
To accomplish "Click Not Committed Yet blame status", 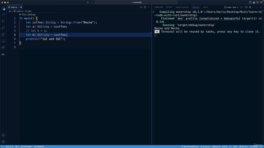I will [x=190, y=146].
